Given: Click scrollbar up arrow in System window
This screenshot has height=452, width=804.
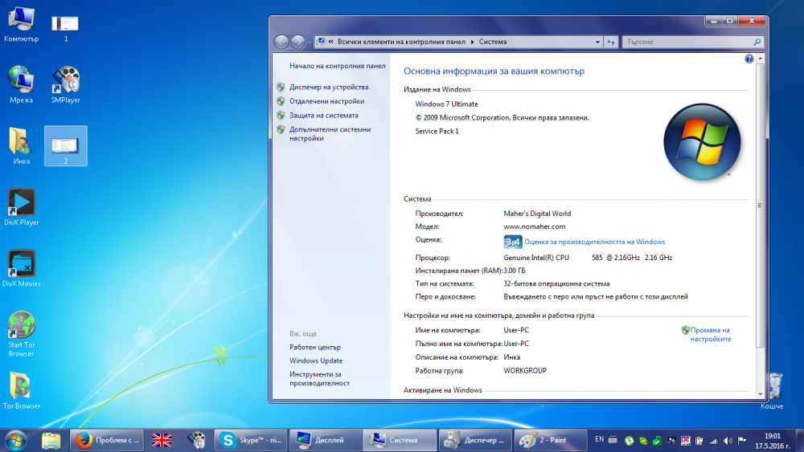Looking at the screenshot, I should 761,59.
